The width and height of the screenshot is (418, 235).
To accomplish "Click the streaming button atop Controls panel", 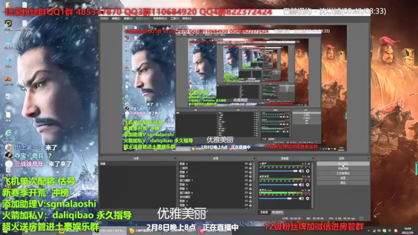I will [x=343, y=164].
